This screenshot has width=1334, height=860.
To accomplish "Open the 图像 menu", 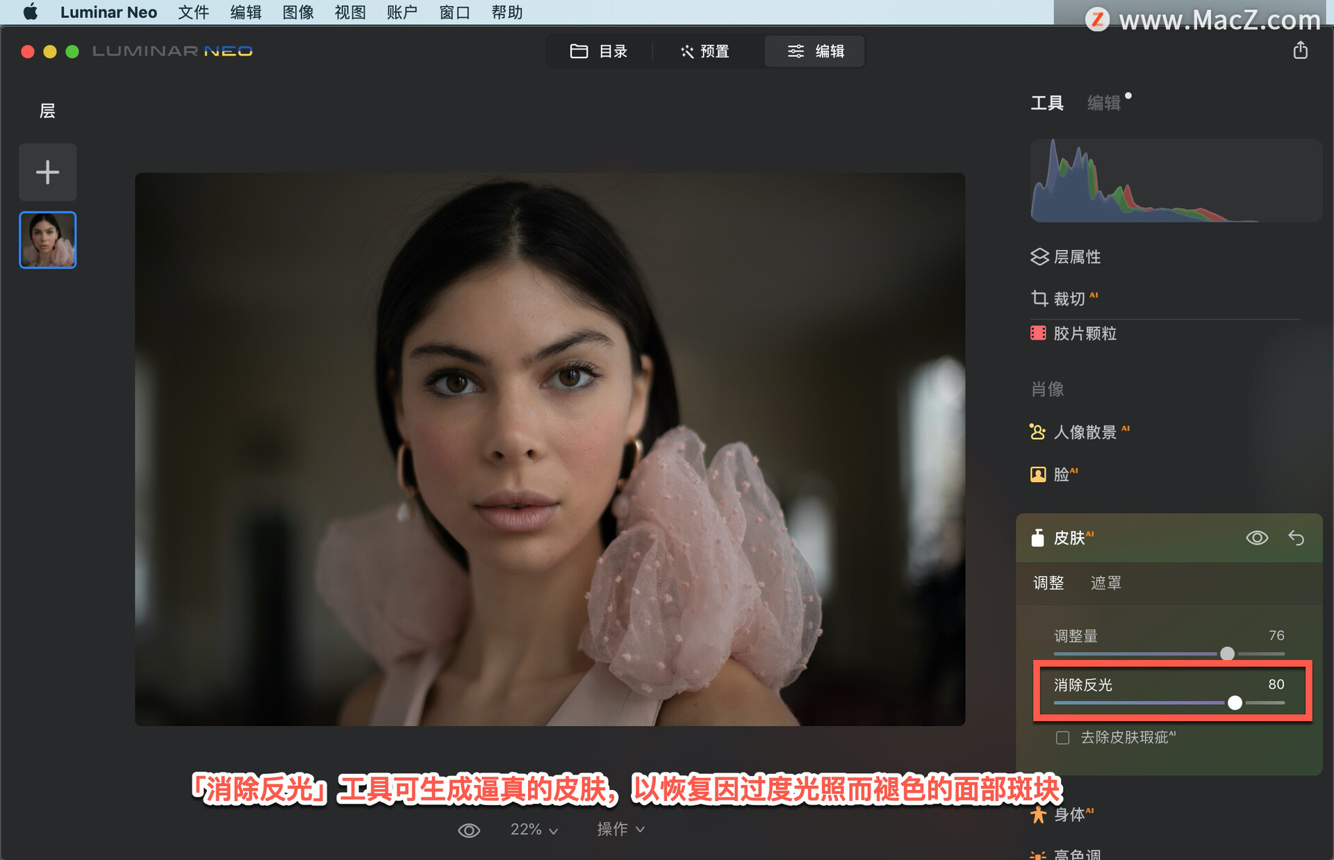I will click(x=298, y=12).
